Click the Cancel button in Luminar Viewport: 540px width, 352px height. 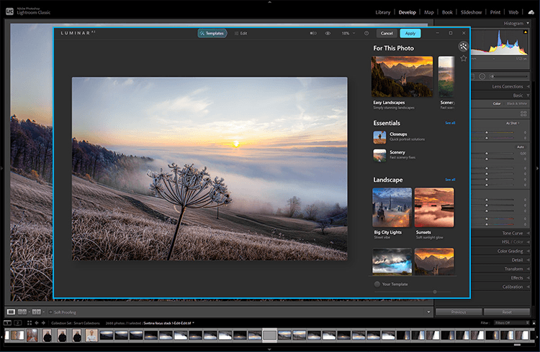387,33
